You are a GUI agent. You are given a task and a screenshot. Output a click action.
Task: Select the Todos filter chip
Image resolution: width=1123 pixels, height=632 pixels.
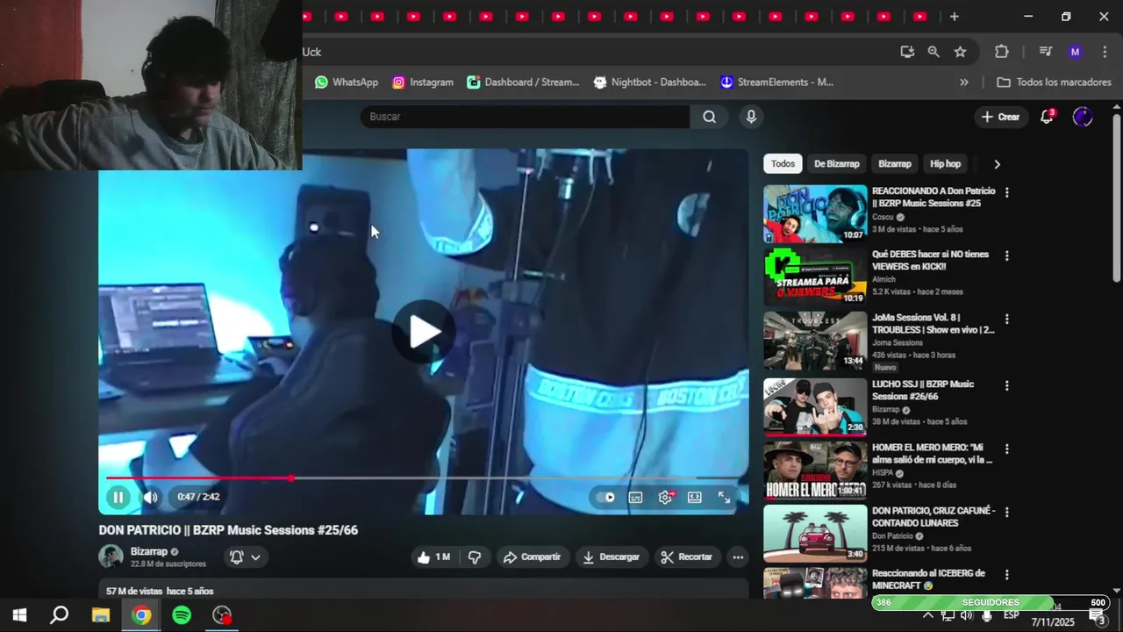pos(783,163)
